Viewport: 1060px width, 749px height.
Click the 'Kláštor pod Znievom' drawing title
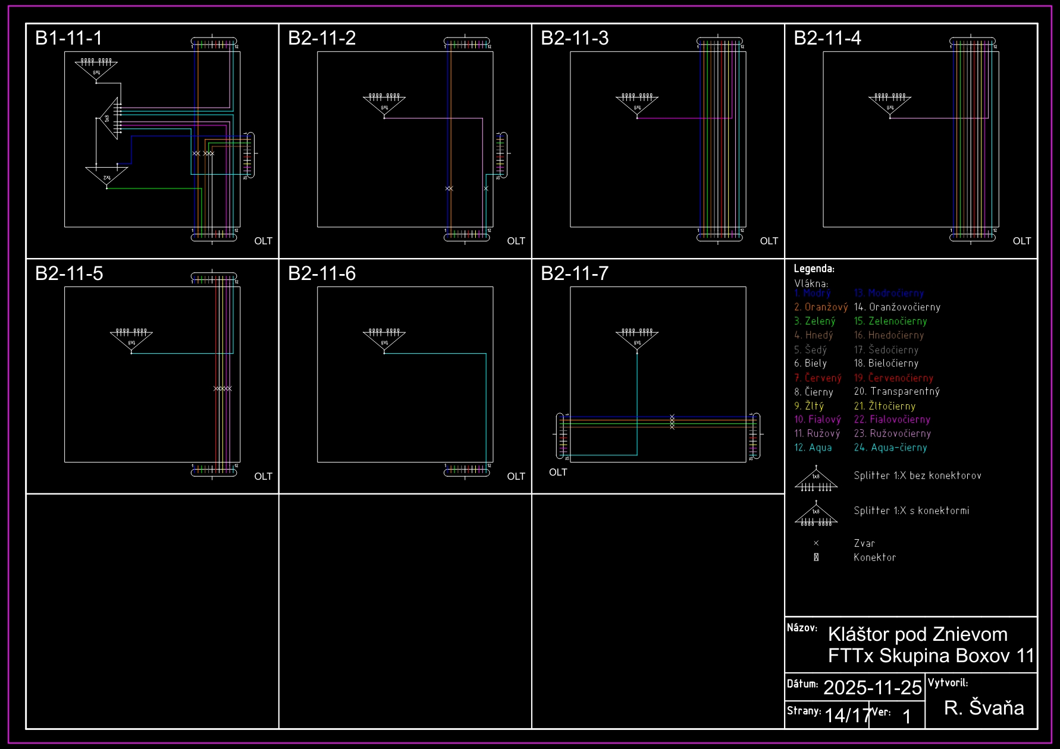[917, 634]
